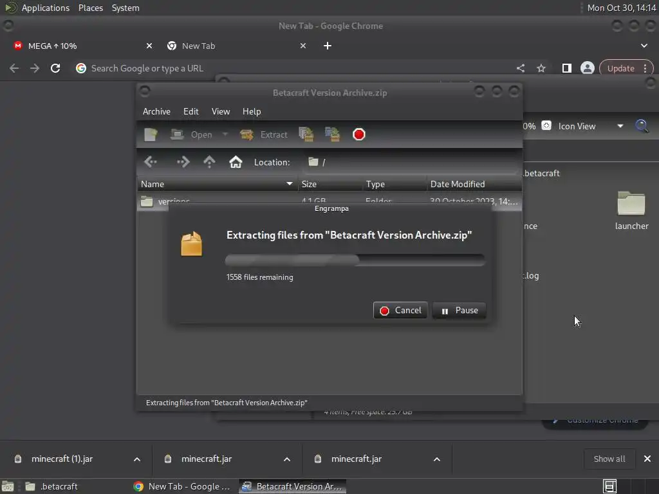Click the share page icon in Chrome

tap(521, 68)
